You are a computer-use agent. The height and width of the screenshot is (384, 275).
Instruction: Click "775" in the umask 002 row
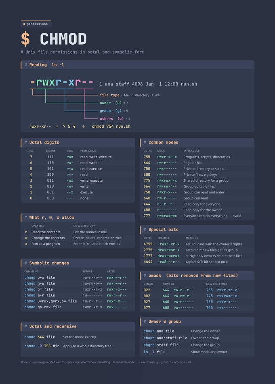pyautogui.click(x=210, y=296)
